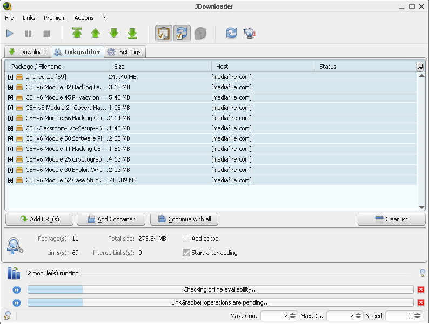This screenshot has width=429, height=324.
Task: Open the ? help menu
Action: pyautogui.click(x=104, y=18)
